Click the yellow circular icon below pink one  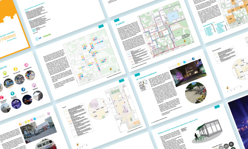tap(15, 69)
